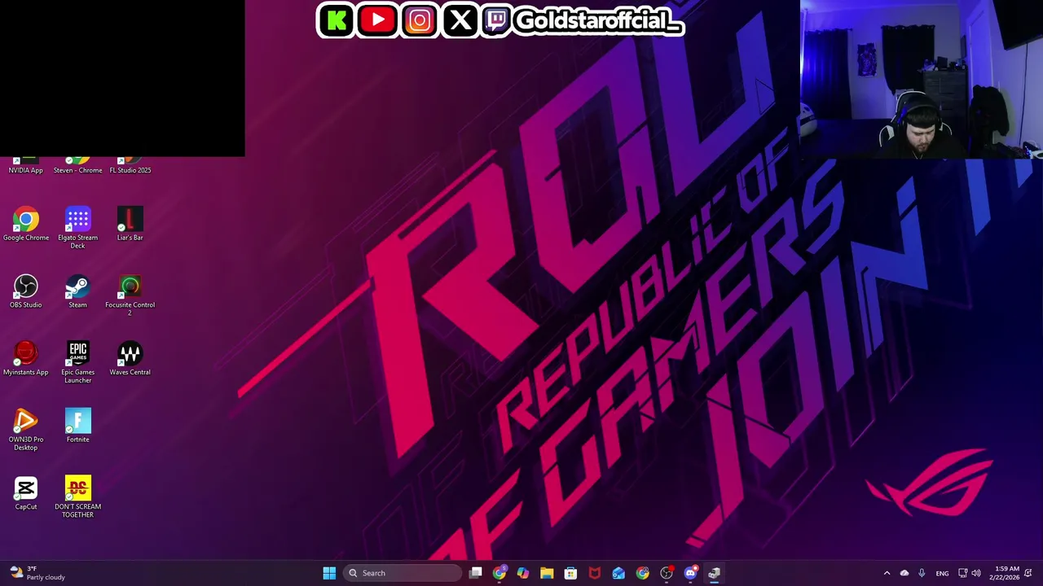This screenshot has height=586, width=1043.
Task: Open the notifications bell in the tray
Action: 1028,573
